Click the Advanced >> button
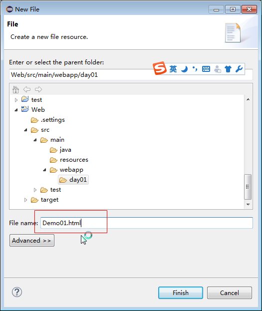The image size is (262, 311). (x=32, y=241)
